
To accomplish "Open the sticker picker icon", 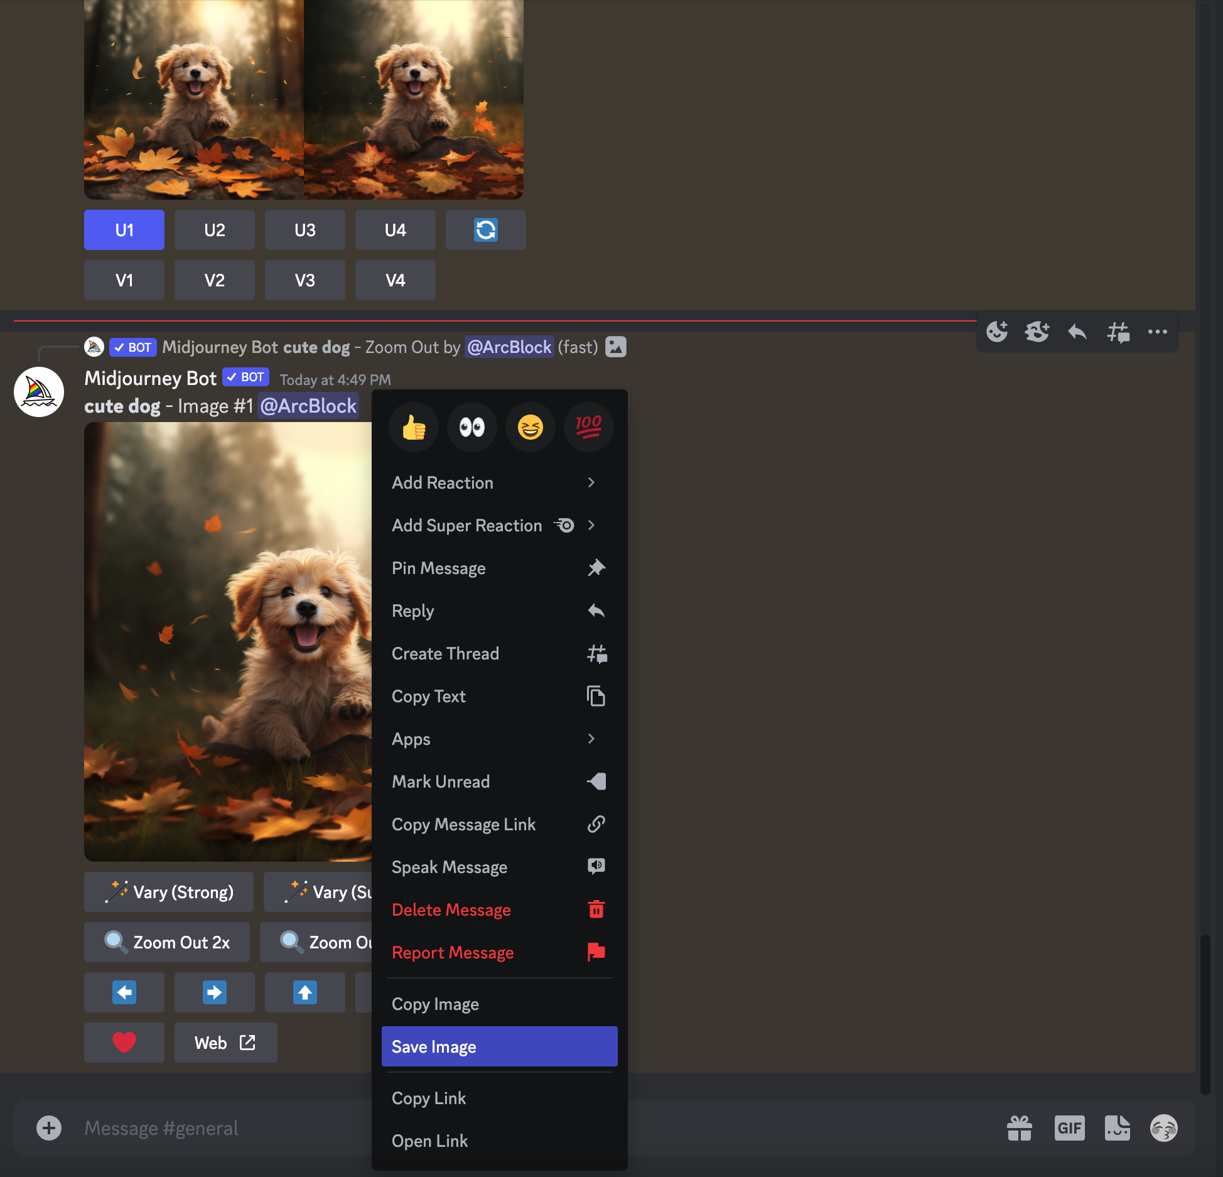I will tap(1117, 1128).
